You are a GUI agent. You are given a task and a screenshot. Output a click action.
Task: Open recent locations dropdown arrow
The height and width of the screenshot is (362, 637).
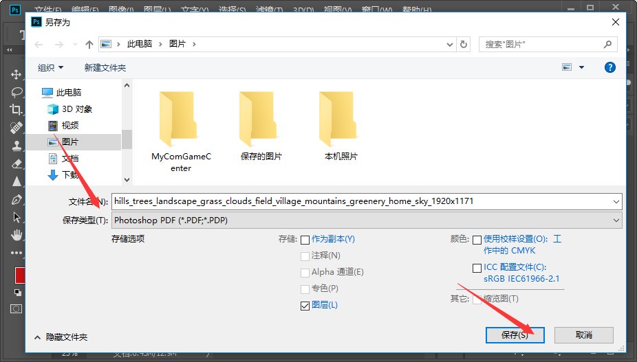(75, 45)
